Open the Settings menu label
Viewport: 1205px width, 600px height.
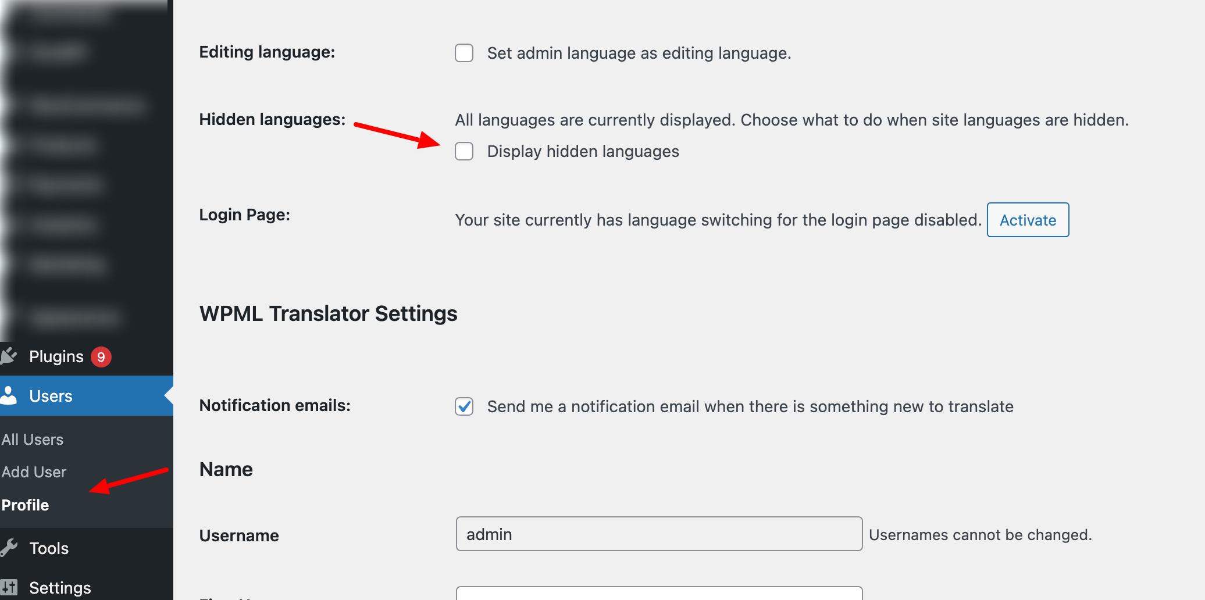tap(60, 588)
